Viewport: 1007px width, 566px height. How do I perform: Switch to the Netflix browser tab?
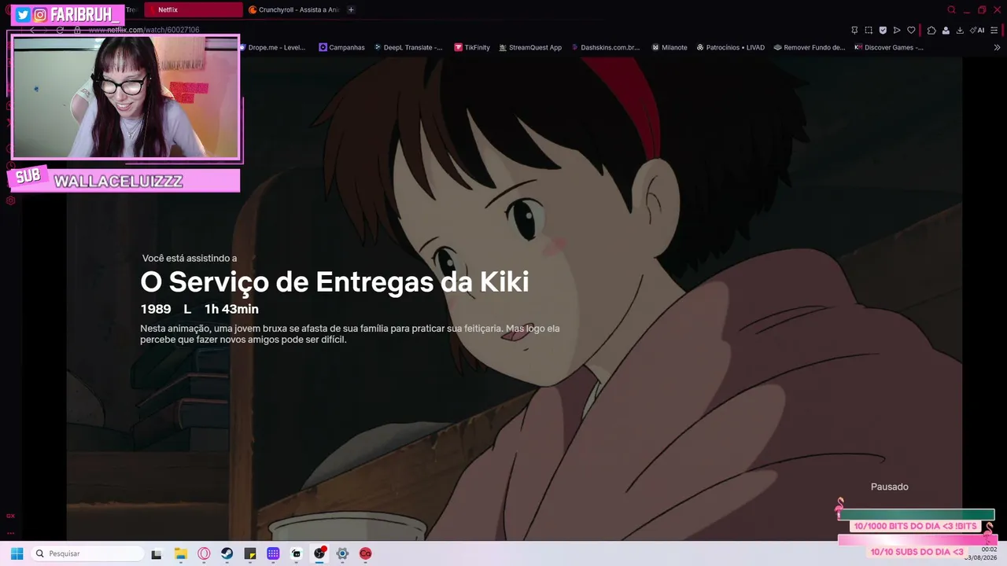click(x=194, y=9)
